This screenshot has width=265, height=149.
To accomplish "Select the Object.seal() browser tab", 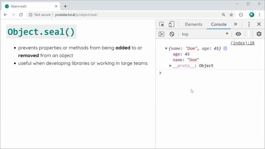I will click(x=31, y=7).
